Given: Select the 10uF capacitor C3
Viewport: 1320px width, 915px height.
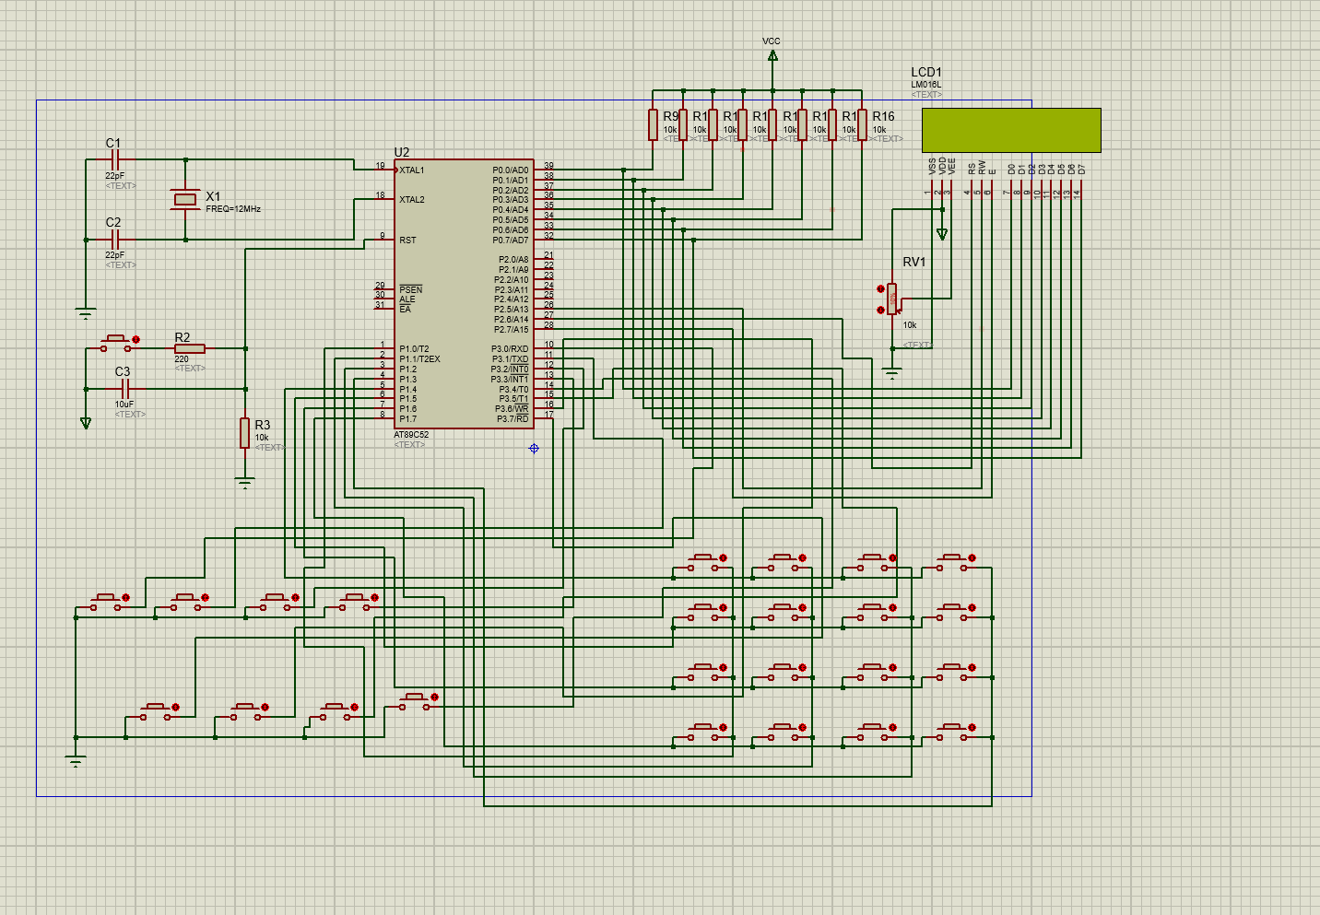Looking at the screenshot, I should click(126, 389).
